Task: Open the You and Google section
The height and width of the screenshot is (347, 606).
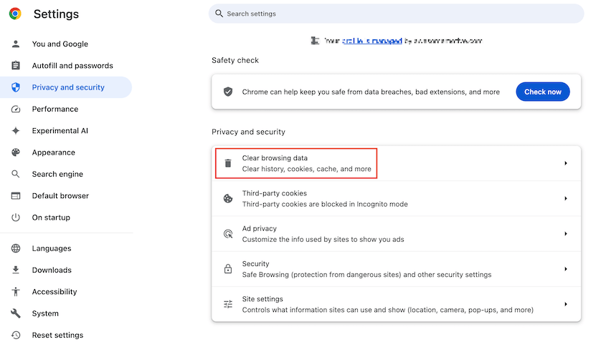Action: [x=66, y=44]
